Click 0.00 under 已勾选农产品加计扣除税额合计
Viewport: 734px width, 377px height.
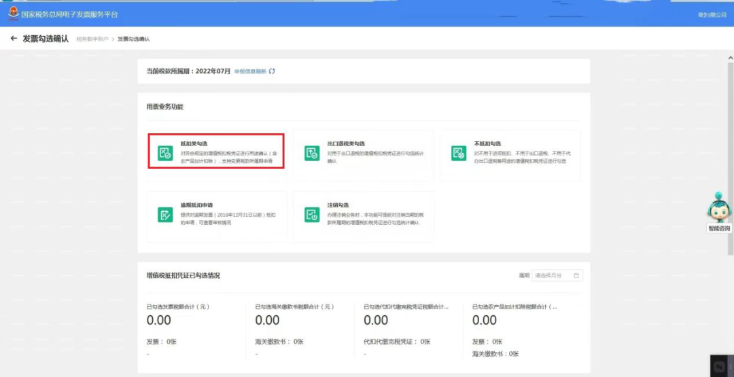pyautogui.click(x=485, y=321)
